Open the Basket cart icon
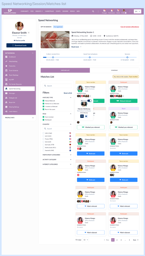Viewport: 145px width, 256px height. coord(118,10)
